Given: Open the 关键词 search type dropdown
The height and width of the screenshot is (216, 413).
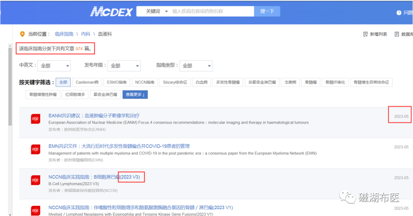Looking at the screenshot, I should tap(157, 11).
